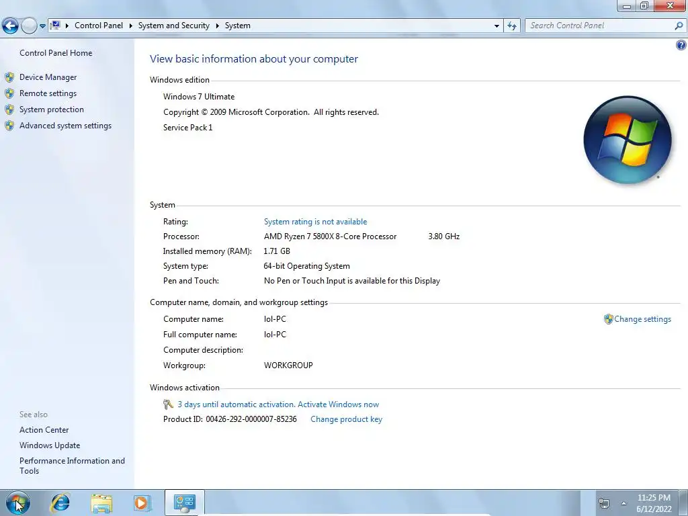Click System rating is not available link
Image resolution: width=688 pixels, height=516 pixels.
coord(315,222)
